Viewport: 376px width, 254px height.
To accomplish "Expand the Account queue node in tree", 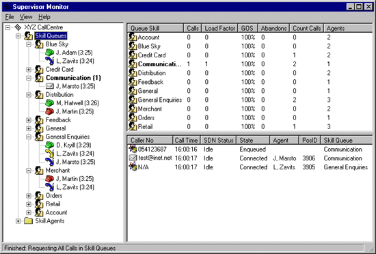I will coord(29,212).
